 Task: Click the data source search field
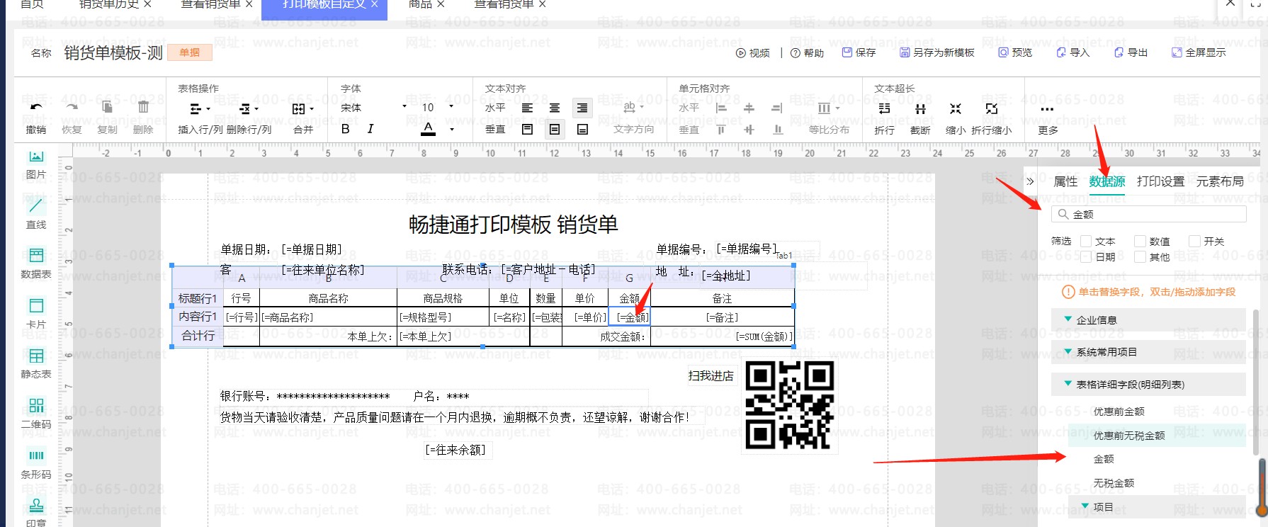click(x=1155, y=215)
